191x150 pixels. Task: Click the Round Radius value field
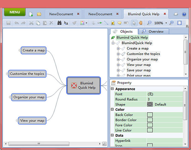pos(165,99)
